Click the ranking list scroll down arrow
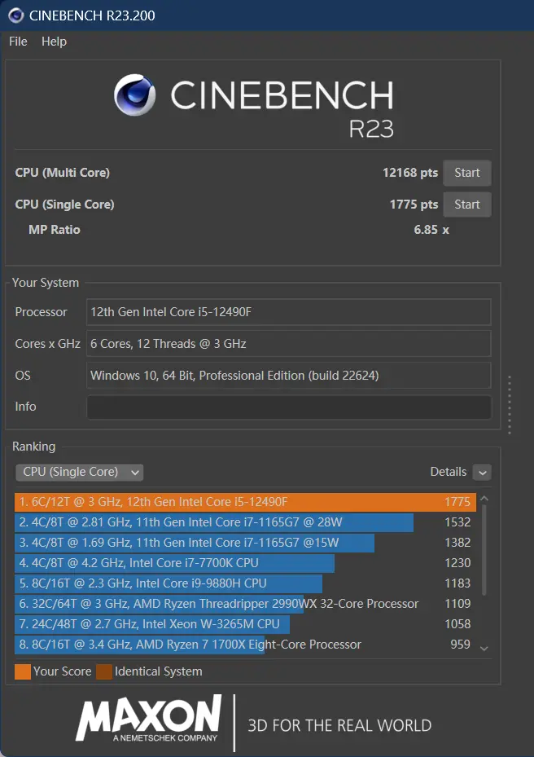Image resolution: width=534 pixels, height=757 pixels. (484, 649)
